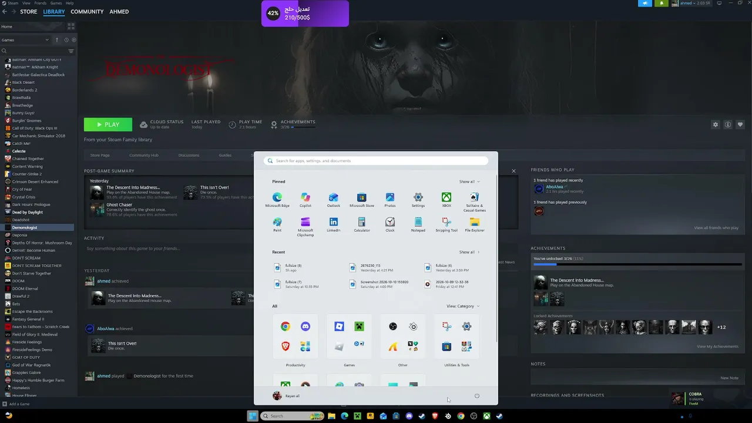This screenshot has width=752, height=423.
Task: Open the Clock app in Start
Action: [390, 224]
